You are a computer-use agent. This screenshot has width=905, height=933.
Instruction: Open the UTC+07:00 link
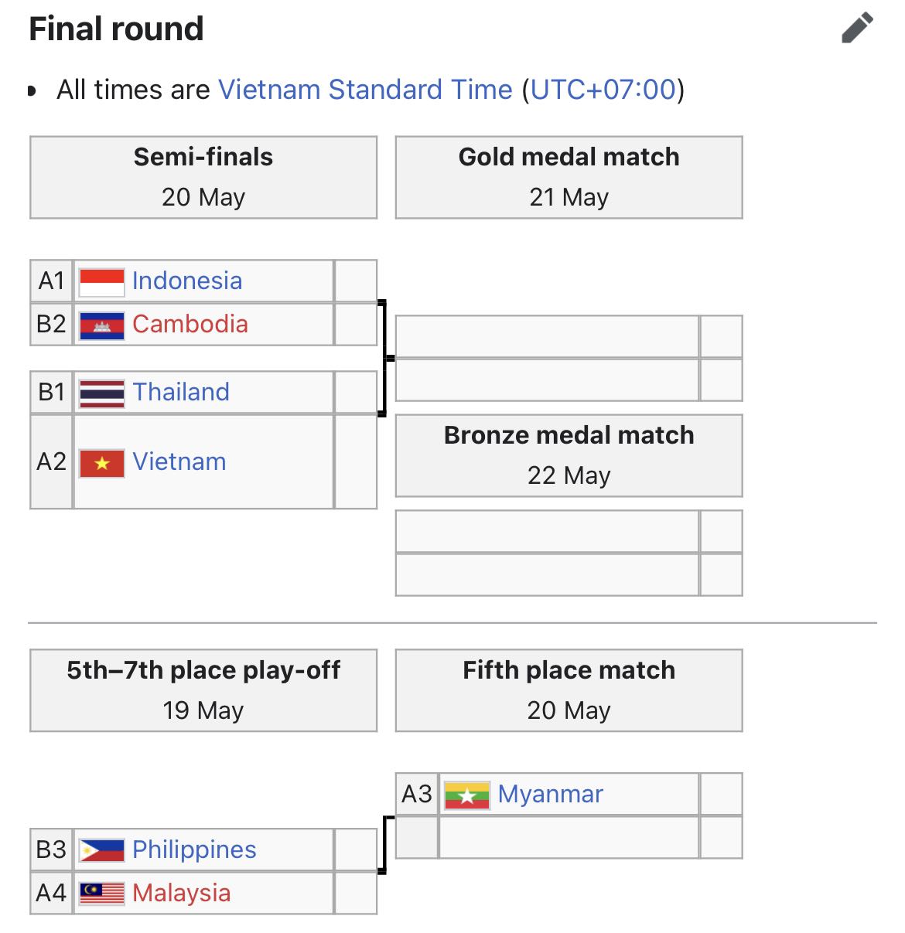(603, 90)
